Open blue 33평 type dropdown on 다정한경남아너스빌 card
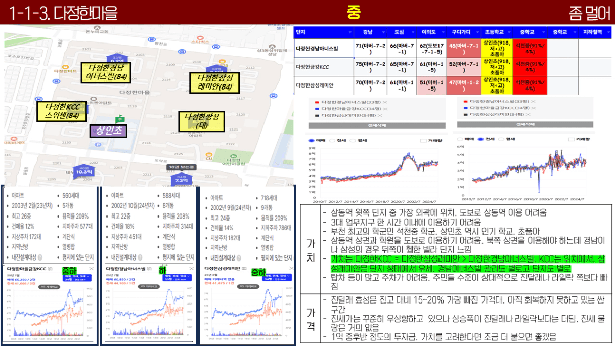The width and height of the screenshot is (615, 346). point(177,278)
